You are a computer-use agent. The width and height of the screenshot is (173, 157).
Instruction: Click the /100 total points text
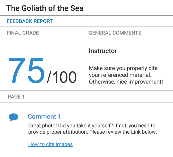pos(62,77)
